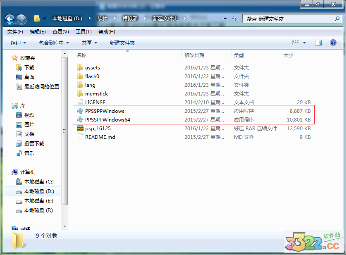Viewport: 346px width, 255px height.
Task: Open 本地磁盘 (F:) drive
Action: 34,210
